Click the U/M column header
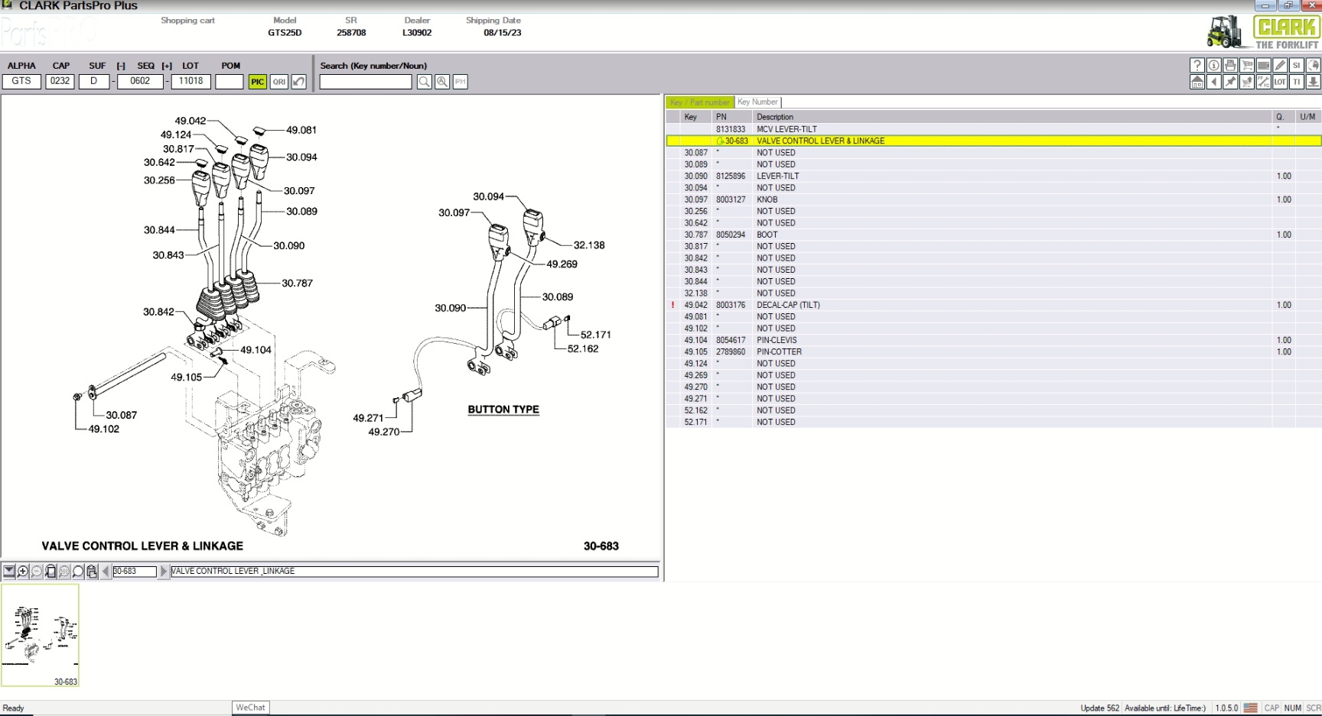1322x716 pixels. (1307, 117)
